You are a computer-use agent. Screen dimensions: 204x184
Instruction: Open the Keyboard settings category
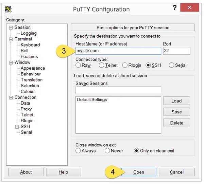coord(30,45)
